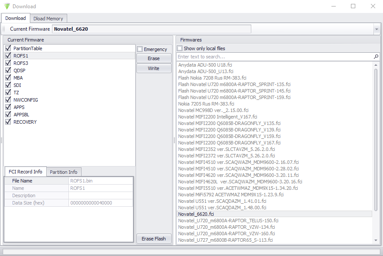Select Novatel U551 ver.SCAQDAZM_1.48.00.fci
The image size is (383, 256).
[222, 208]
